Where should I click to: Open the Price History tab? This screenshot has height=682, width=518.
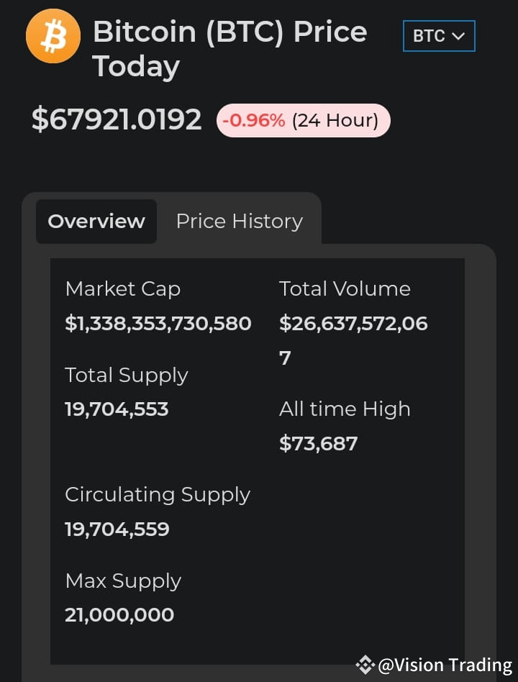239,222
